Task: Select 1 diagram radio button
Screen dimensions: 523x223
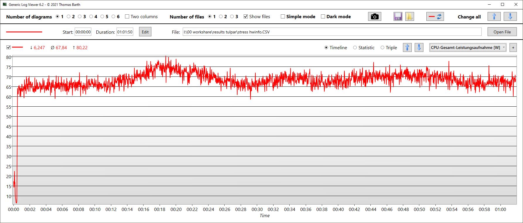Action: click(57, 17)
